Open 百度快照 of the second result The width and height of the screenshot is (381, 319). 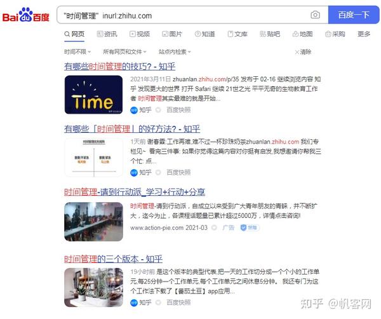(178, 173)
